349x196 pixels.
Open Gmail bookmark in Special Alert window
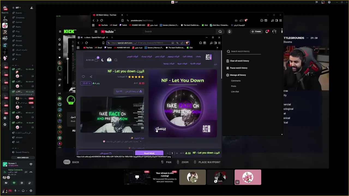tap(98, 48)
